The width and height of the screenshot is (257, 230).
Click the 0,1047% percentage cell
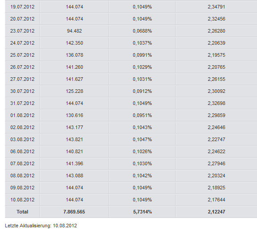pyautogui.click(x=142, y=140)
